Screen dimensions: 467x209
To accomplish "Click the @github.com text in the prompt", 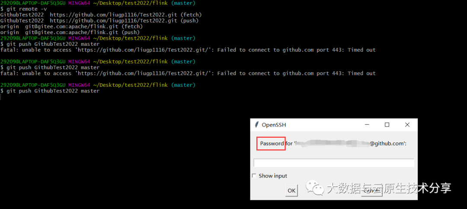I will coord(387,144).
